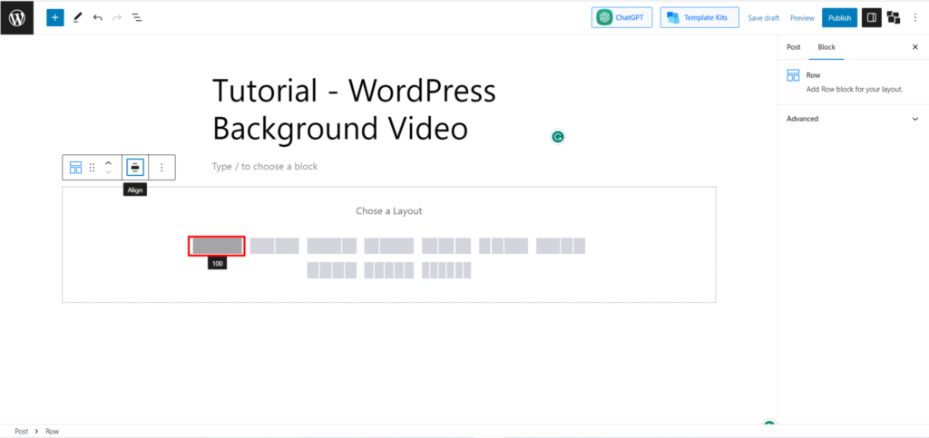Close the settings sidebar with X

pyautogui.click(x=914, y=47)
